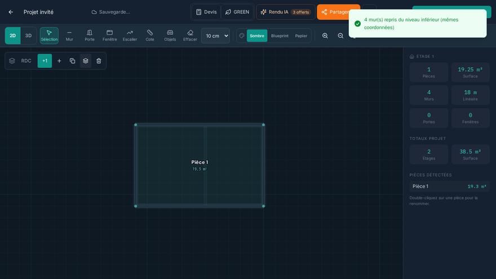
Task: Switch to the RDC floor tab
Action: 26,61
